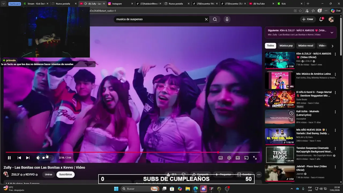Open ZULLY channel avatar
The height and width of the screenshot is (193, 343).
[6, 174]
